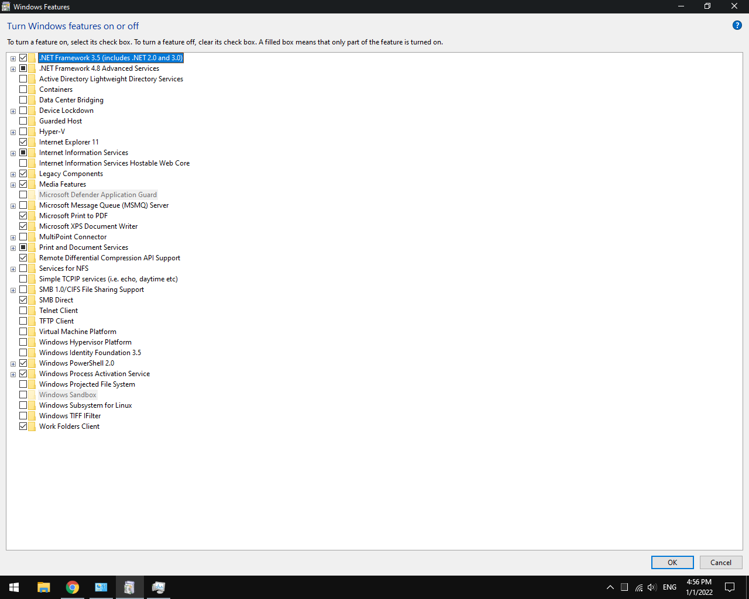749x599 pixels.
Task: Click the volume speaker icon in tray
Action: click(652, 587)
